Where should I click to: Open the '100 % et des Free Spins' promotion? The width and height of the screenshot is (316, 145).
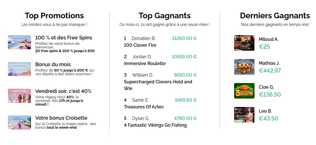[64, 38]
